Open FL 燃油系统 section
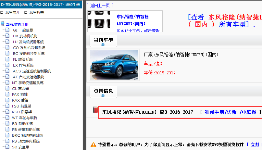 tap(23, 59)
